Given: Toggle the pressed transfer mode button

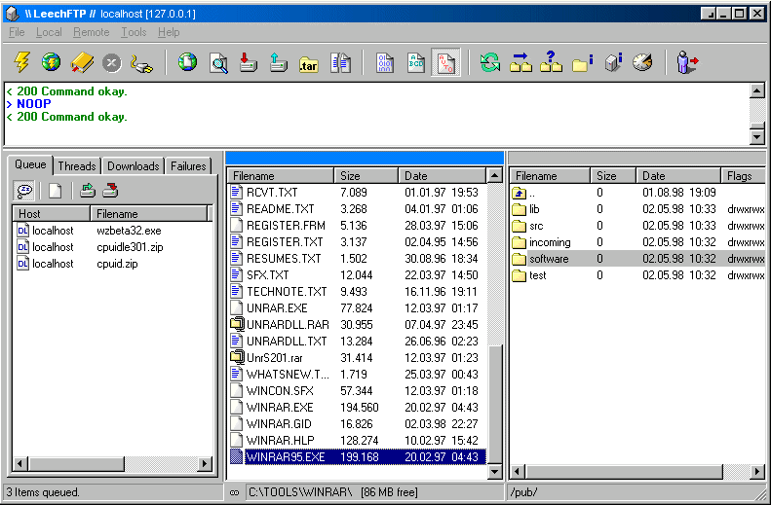Looking at the screenshot, I should [445, 63].
